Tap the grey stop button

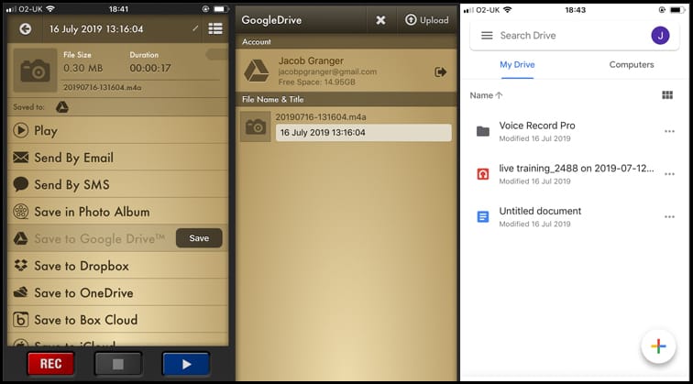[118, 364]
